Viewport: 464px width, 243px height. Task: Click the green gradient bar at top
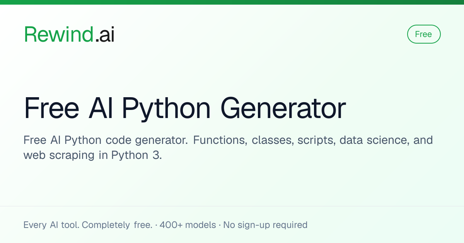232,2
